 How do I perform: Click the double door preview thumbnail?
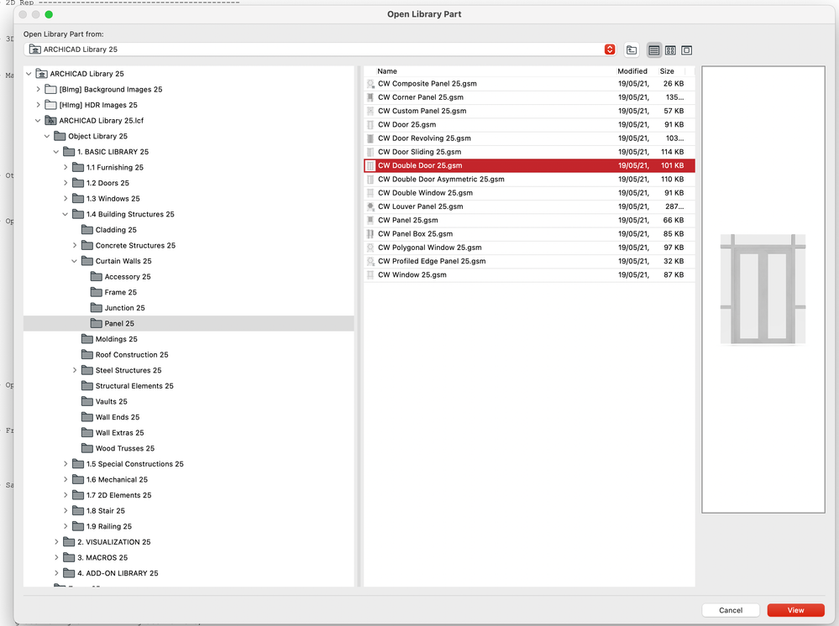pos(763,290)
